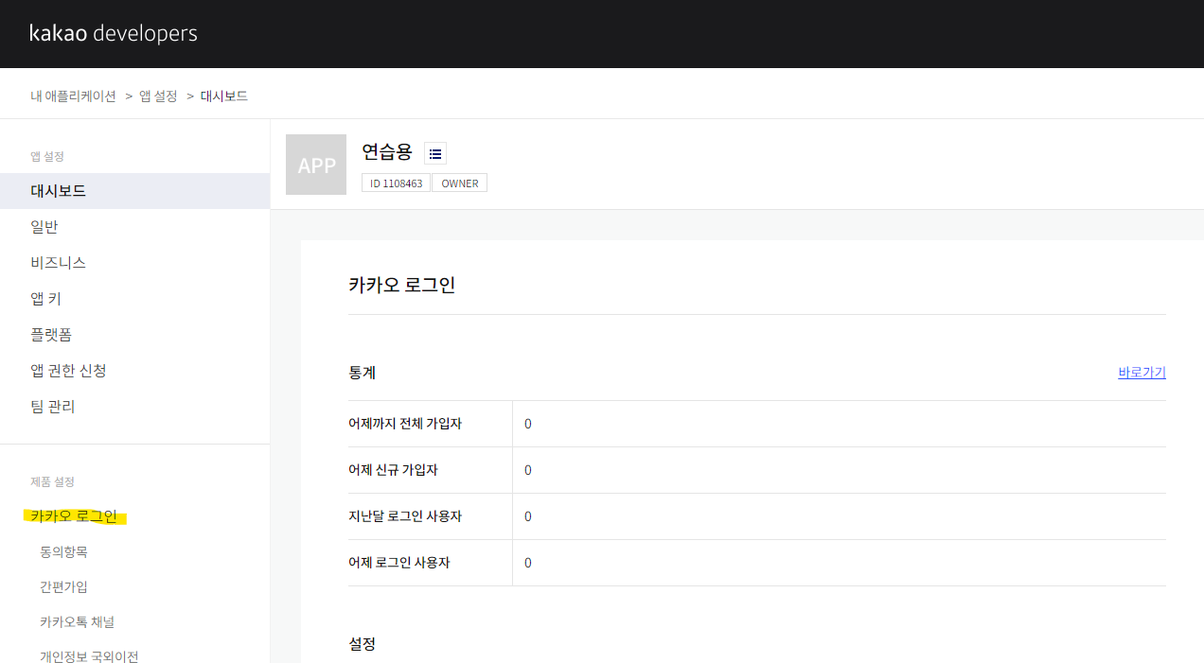Click 어제 로그인 사용자 row label

[398, 563]
